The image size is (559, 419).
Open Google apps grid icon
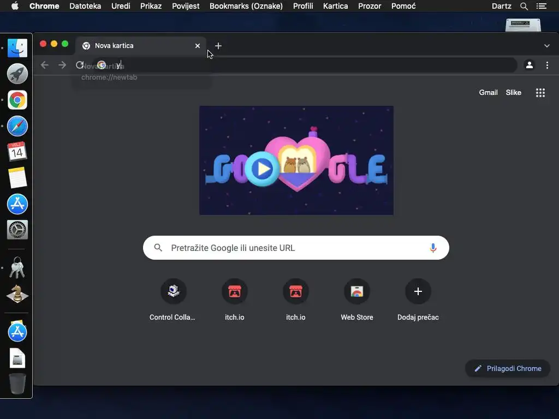click(x=540, y=93)
